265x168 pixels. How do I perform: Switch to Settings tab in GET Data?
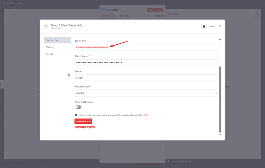pyautogui.click(x=124, y=16)
